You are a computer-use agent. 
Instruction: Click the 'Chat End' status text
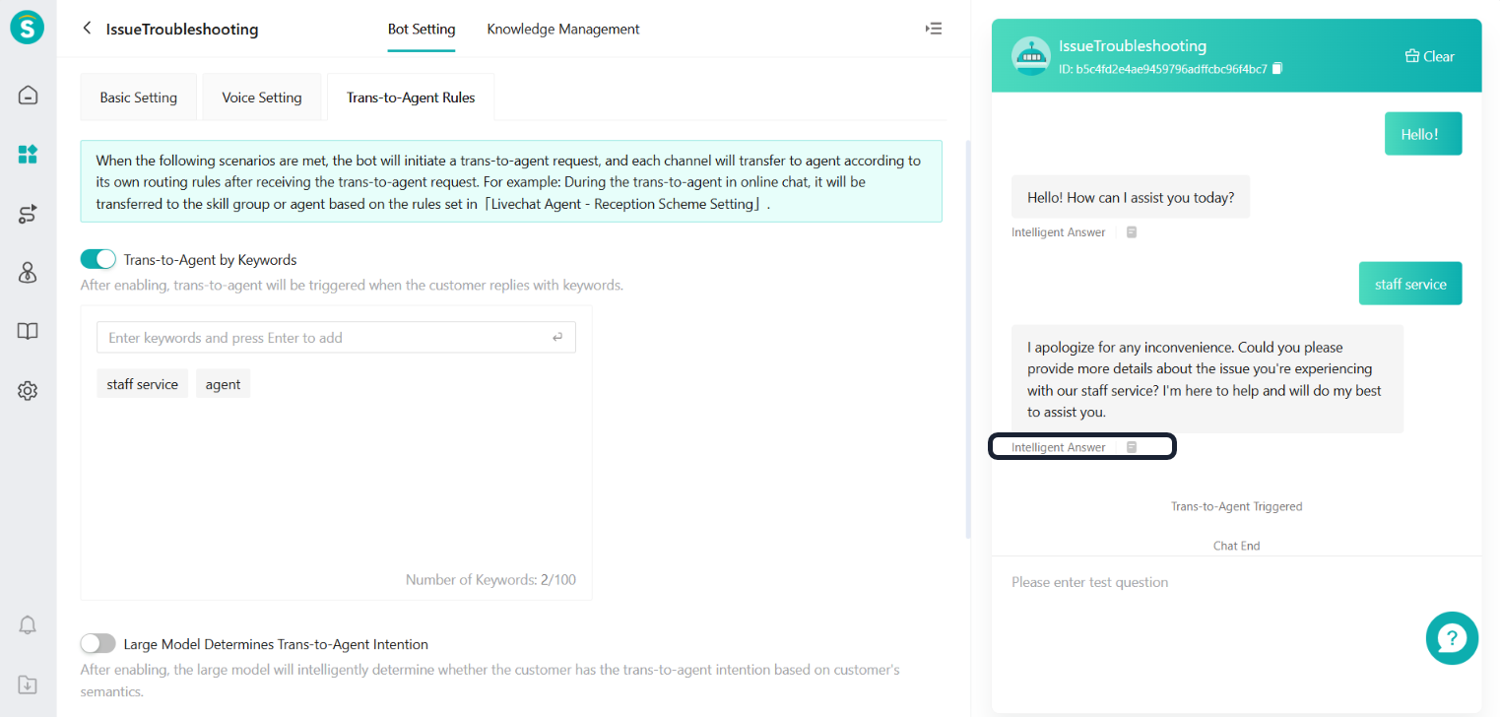pos(1236,546)
